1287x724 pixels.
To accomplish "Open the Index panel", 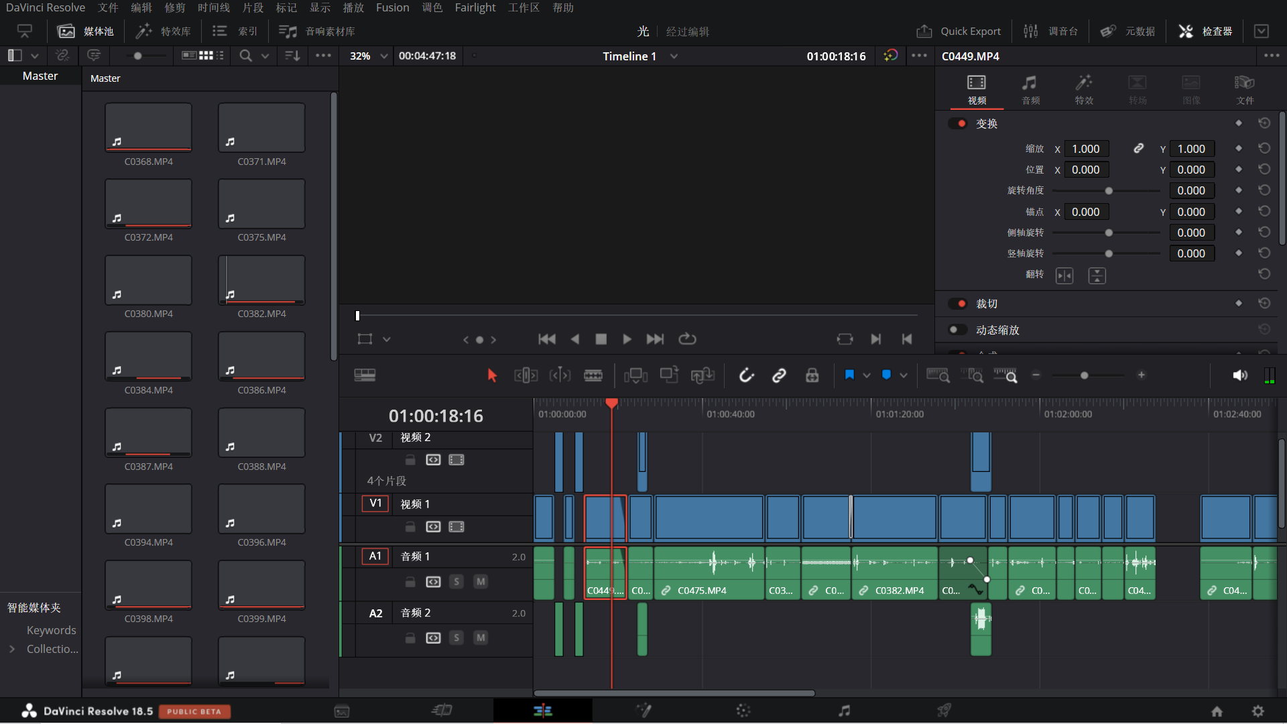I will click(x=235, y=32).
